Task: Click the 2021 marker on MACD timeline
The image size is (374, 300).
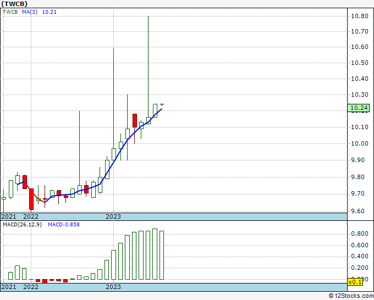Action: click(x=9, y=287)
